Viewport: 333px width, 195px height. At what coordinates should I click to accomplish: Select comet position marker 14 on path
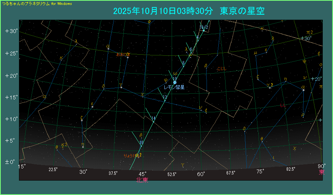click(x=153, y=119)
